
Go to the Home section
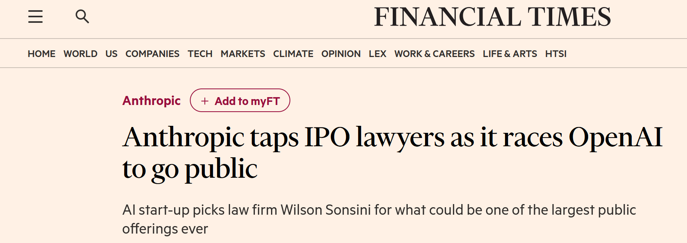[41, 54]
